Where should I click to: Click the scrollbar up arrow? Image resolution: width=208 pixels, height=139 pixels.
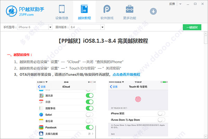[206, 33]
